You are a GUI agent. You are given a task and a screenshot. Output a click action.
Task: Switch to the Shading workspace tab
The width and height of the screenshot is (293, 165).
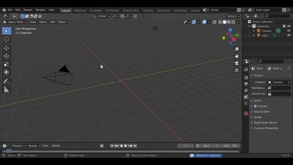pyautogui.click(x=148, y=11)
